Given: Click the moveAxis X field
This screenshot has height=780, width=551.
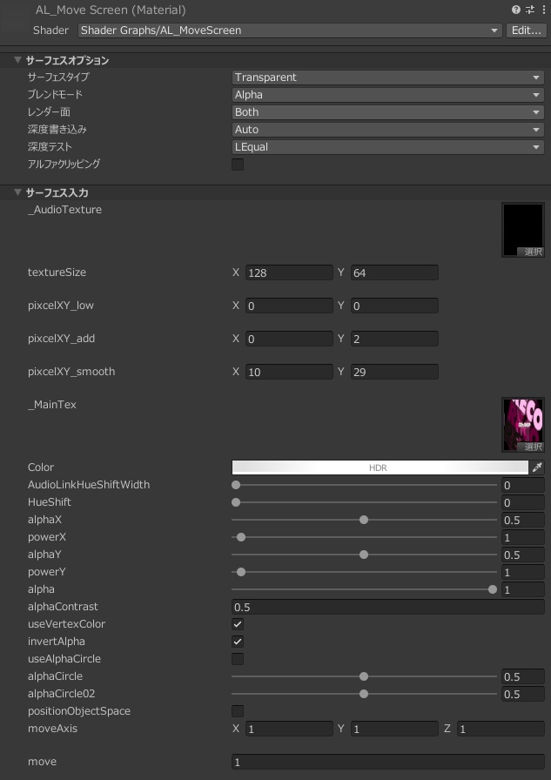Looking at the screenshot, I should tap(289, 729).
